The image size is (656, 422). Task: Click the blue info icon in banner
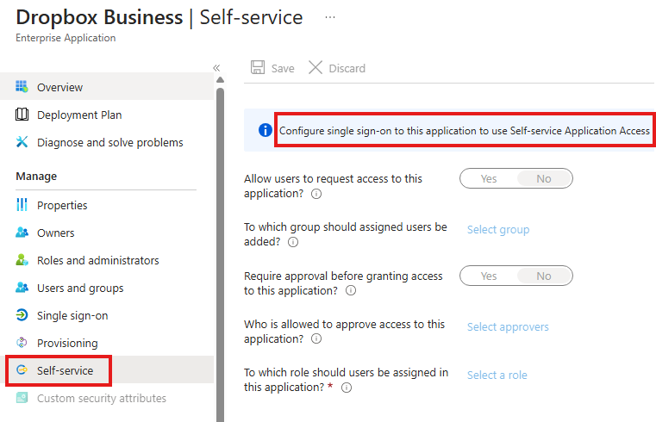coord(266,130)
